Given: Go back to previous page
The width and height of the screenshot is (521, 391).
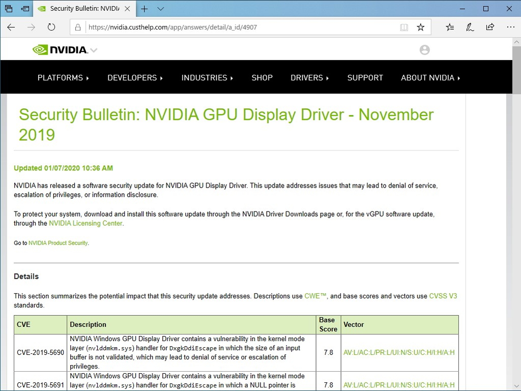Looking at the screenshot, I should click(x=11, y=27).
